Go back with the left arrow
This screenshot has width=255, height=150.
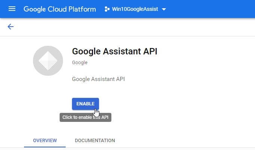point(10,27)
